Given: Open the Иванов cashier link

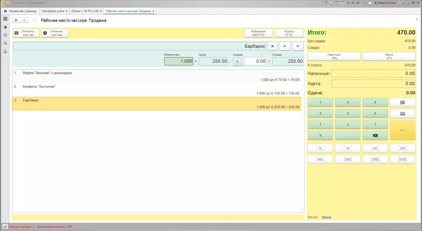Looking at the screenshot, I should [326, 217].
